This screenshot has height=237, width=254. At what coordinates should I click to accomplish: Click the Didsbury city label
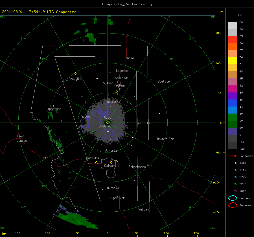[107, 126]
